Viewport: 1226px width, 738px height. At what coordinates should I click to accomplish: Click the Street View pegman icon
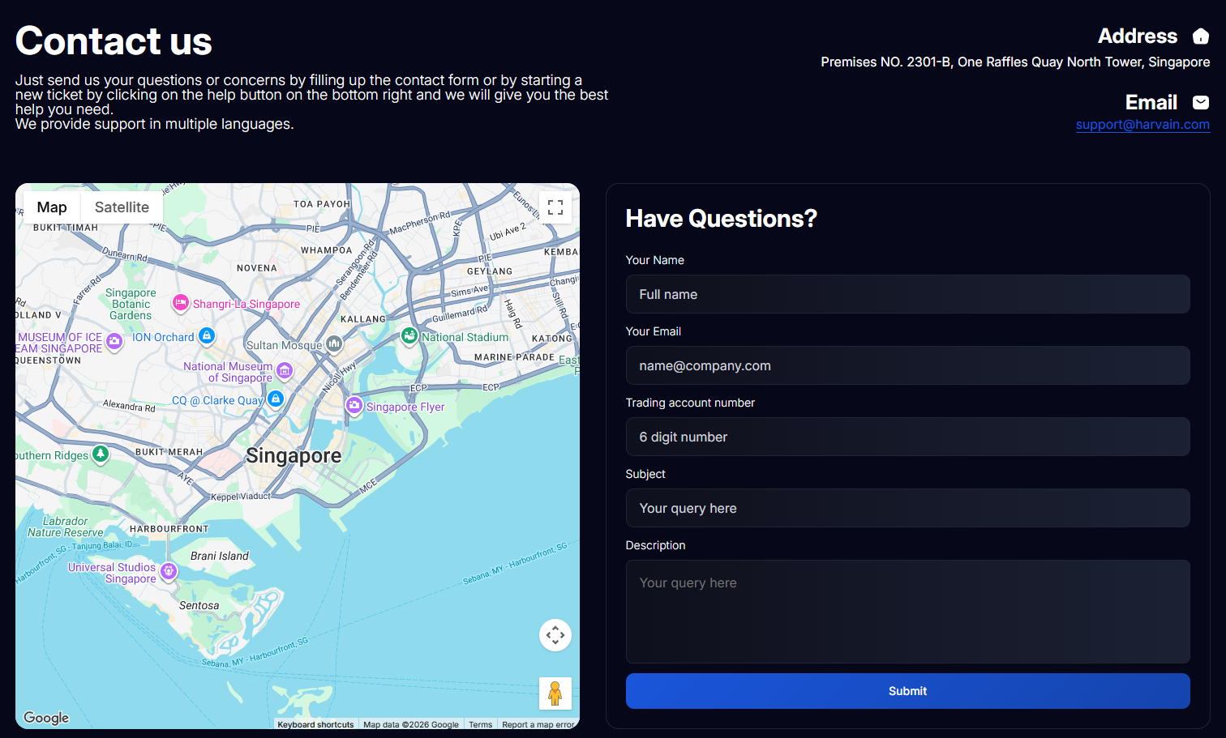[x=555, y=693]
